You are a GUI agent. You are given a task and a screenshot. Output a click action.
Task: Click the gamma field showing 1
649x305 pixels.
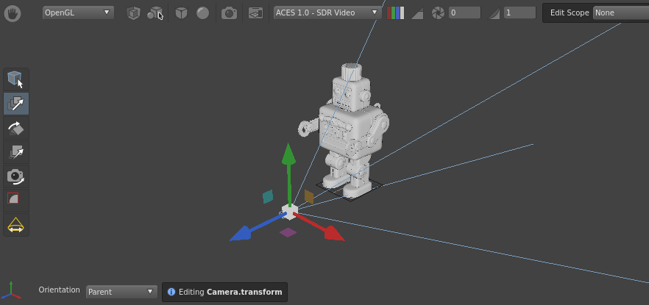[x=519, y=12]
